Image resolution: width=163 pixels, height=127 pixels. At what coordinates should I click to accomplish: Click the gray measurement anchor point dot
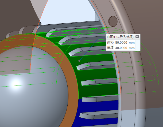coord(79,61)
